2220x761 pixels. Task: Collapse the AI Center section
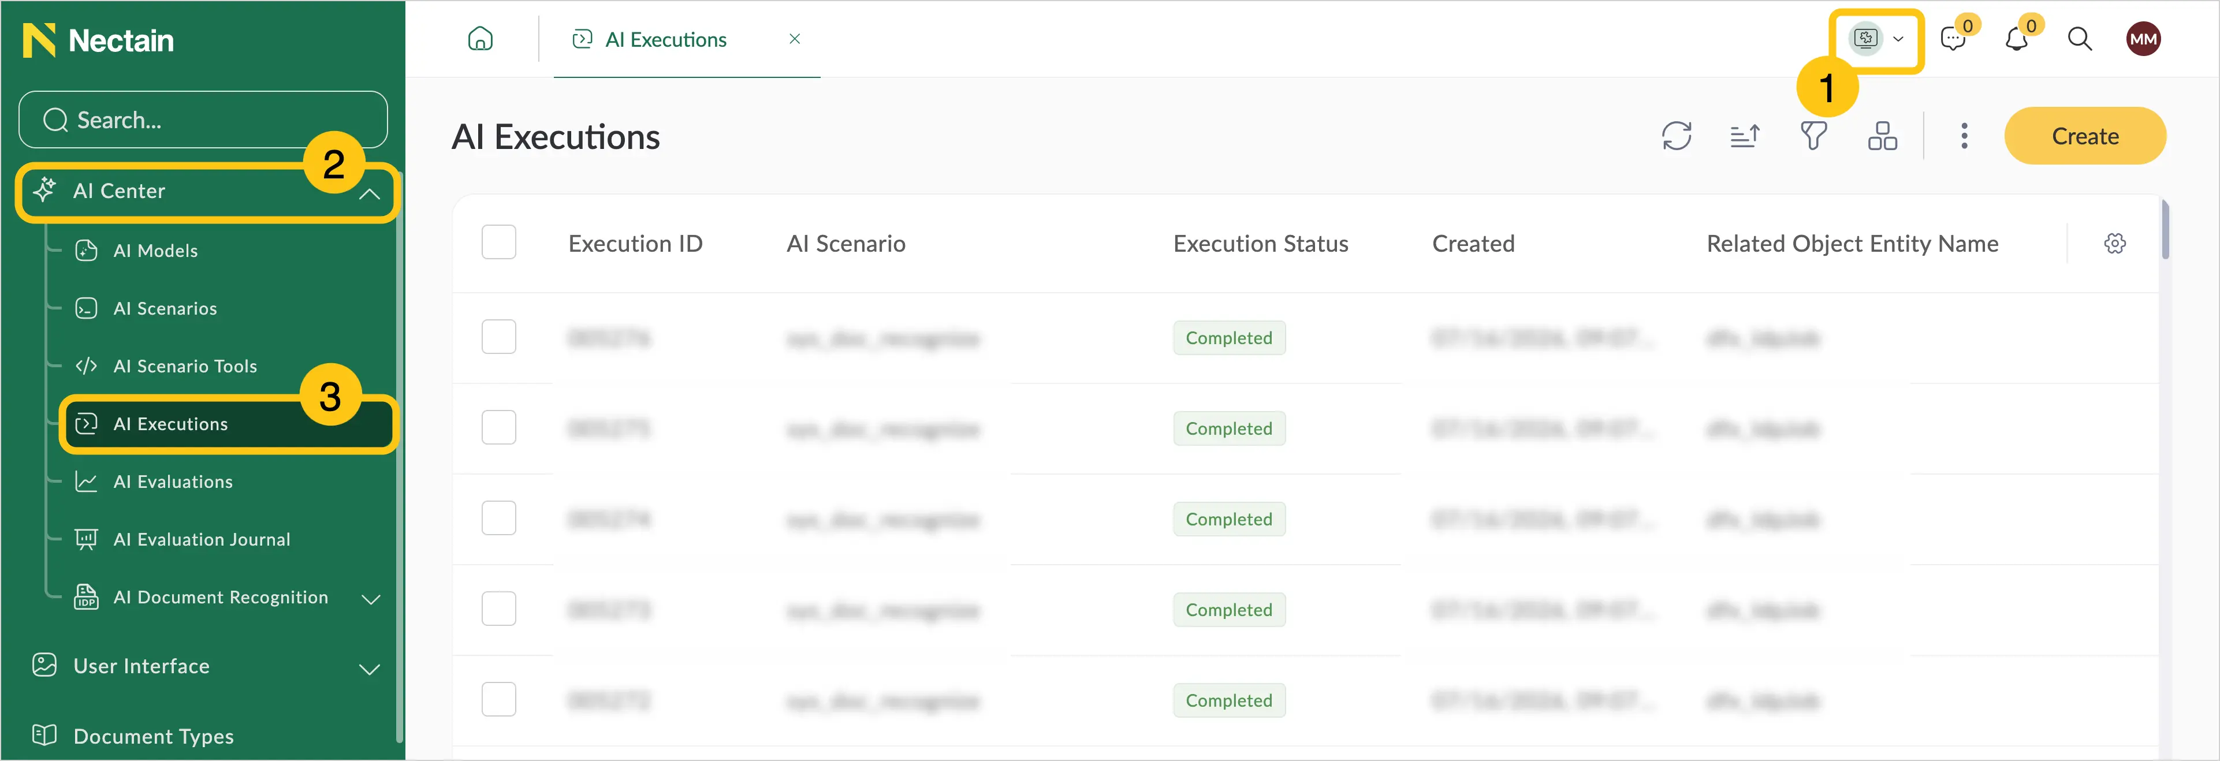click(369, 194)
